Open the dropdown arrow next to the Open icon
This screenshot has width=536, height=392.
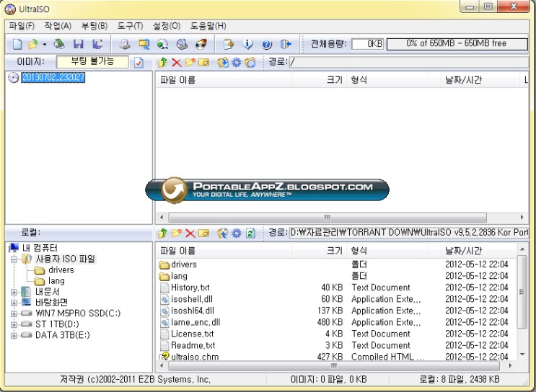tap(45, 45)
